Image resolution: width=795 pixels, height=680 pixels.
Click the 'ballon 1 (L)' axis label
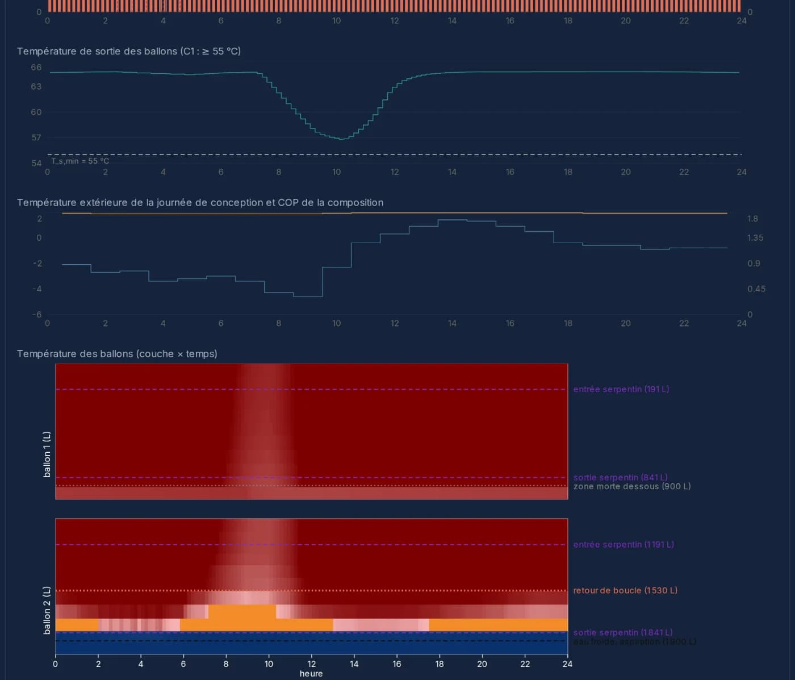coord(47,454)
